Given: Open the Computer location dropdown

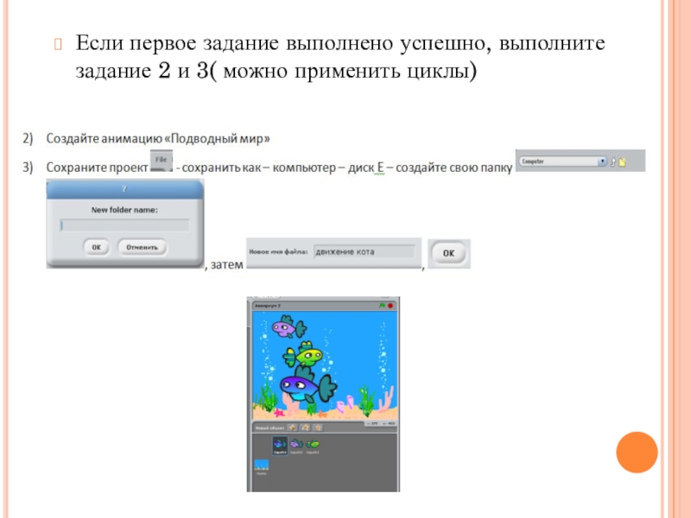Looking at the screenshot, I should click(x=563, y=161).
